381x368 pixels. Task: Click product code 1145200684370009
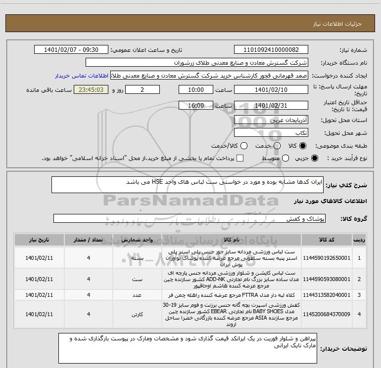click(x=327, y=314)
